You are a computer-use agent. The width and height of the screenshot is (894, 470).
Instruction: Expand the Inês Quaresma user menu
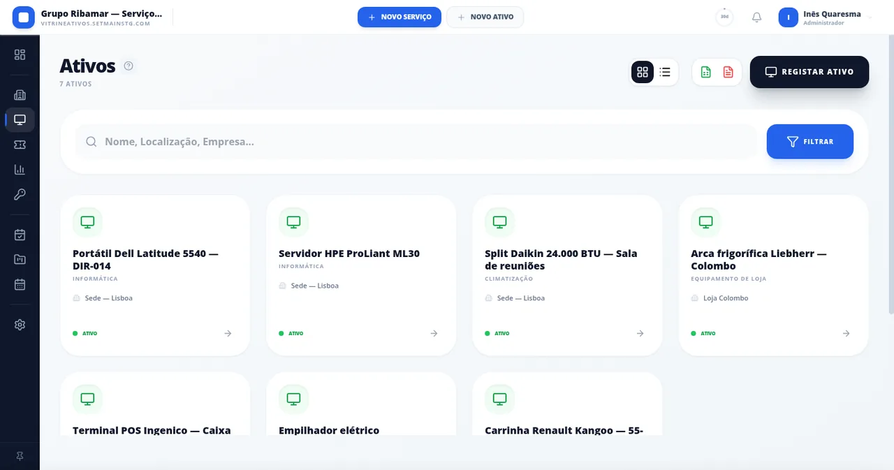pos(826,17)
